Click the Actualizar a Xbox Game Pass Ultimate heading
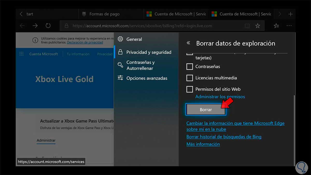The height and width of the screenshot is (175, 311). 77,121
